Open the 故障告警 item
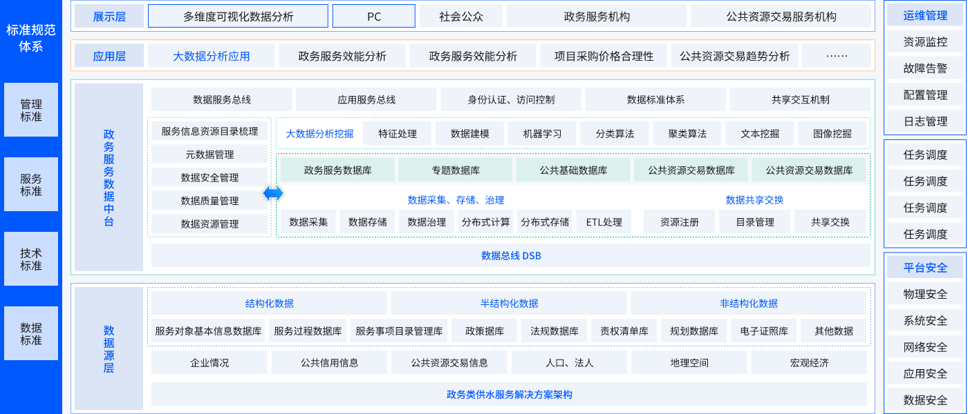This screenshot has height=414, width=968. click(x=924, y=68)
